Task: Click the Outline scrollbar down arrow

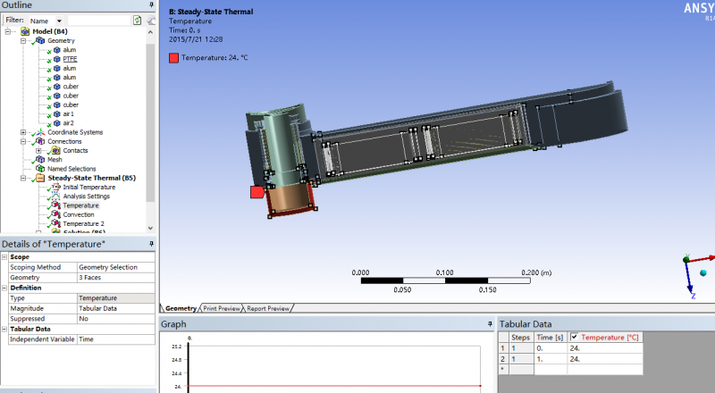Action: [x=150, y=228]
